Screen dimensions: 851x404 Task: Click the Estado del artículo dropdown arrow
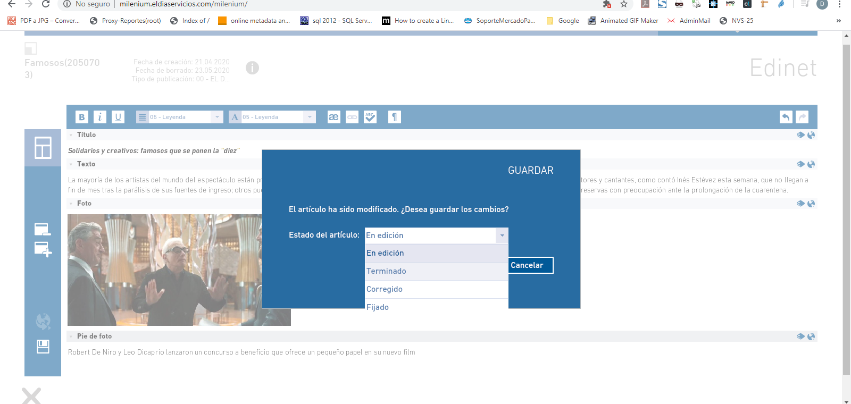(x=502, y=235)
